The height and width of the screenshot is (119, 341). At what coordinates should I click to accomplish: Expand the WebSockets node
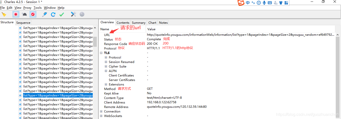pos(101,116)
